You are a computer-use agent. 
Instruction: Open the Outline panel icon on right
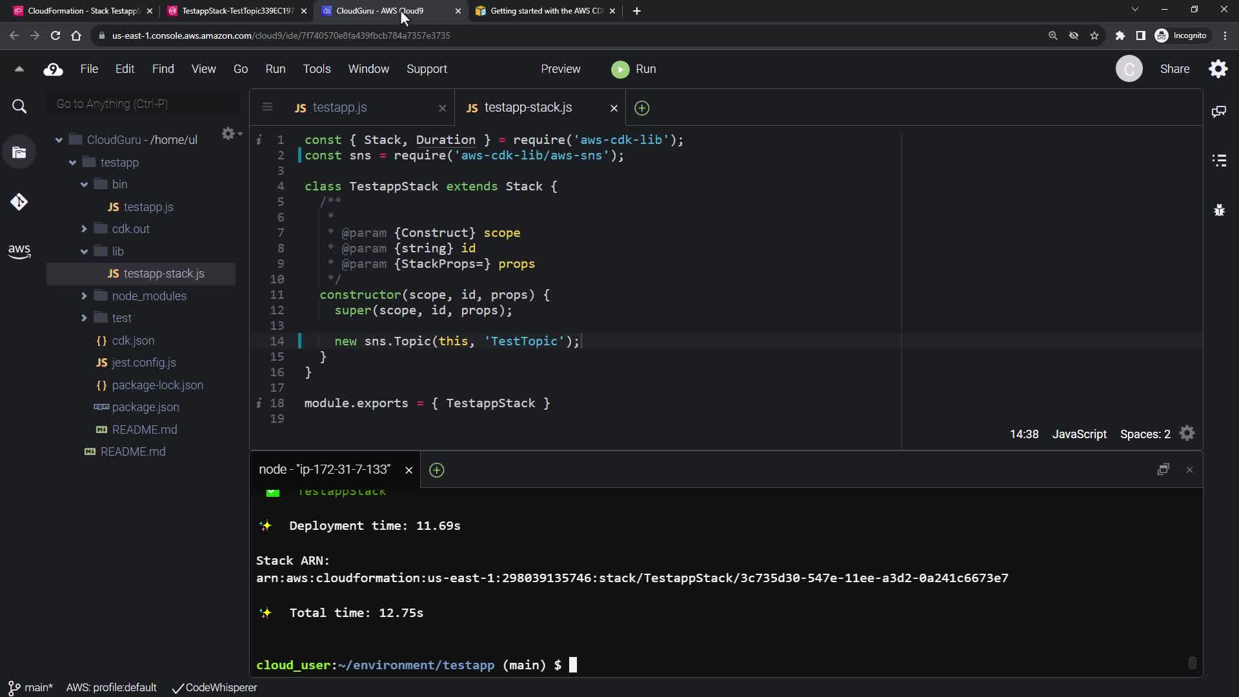1218,160
